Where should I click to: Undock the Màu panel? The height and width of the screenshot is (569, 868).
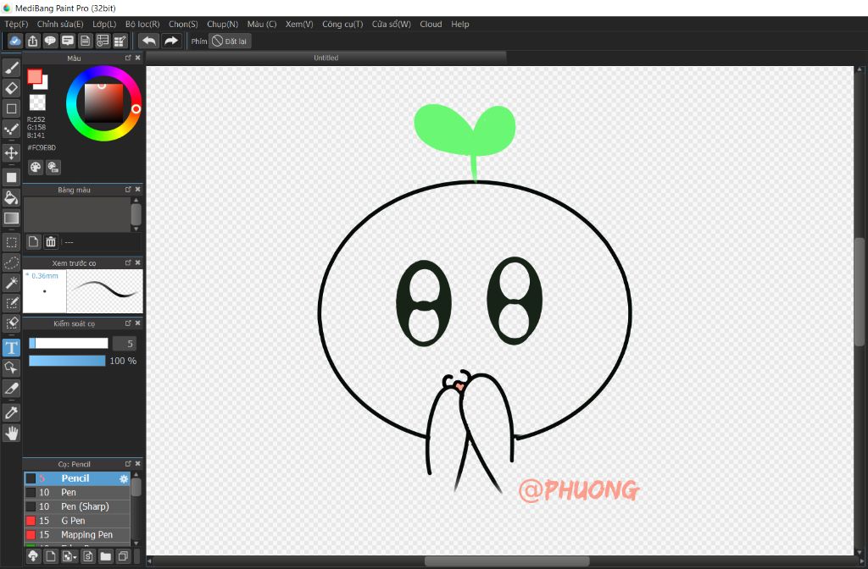click(129, 58)
